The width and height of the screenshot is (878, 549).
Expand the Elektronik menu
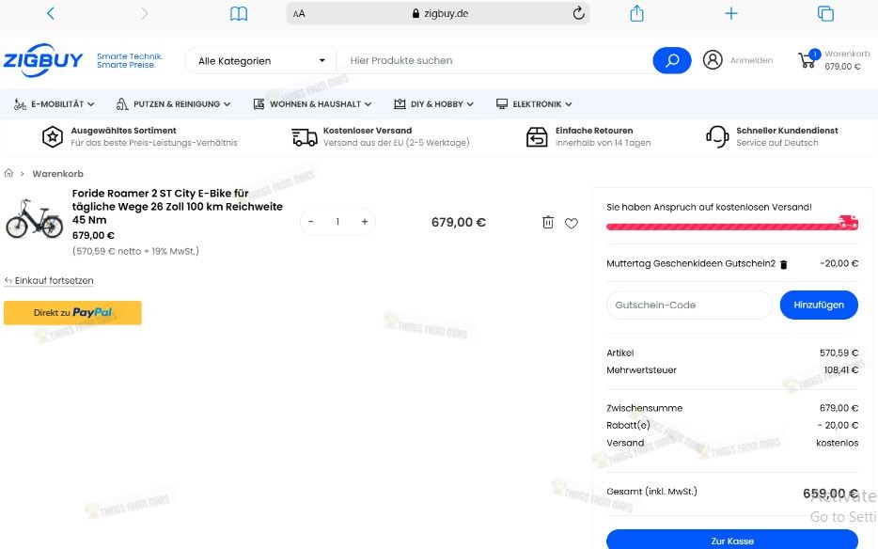(534, 104)
